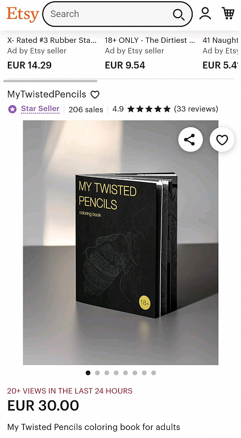Favorite this item with the heart button
This screenshot has width=241, height=438.
[x=222, y=139]
